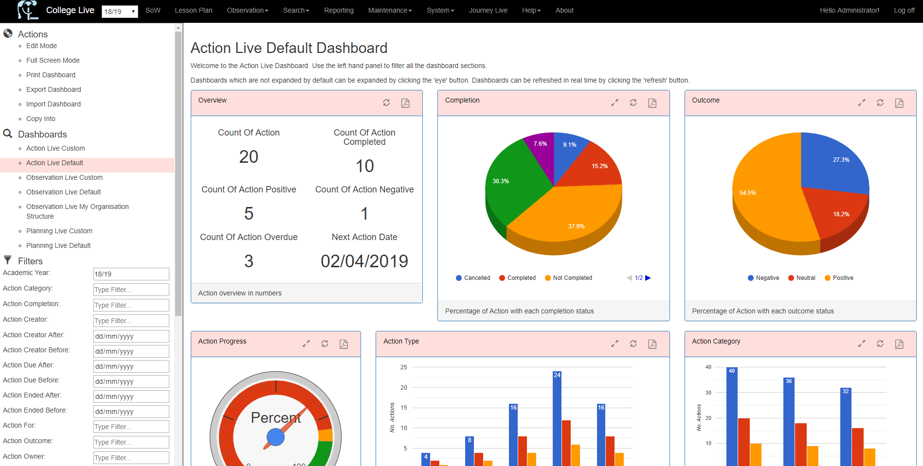Open the Observation dropdown menu

(x=247, y=10)
